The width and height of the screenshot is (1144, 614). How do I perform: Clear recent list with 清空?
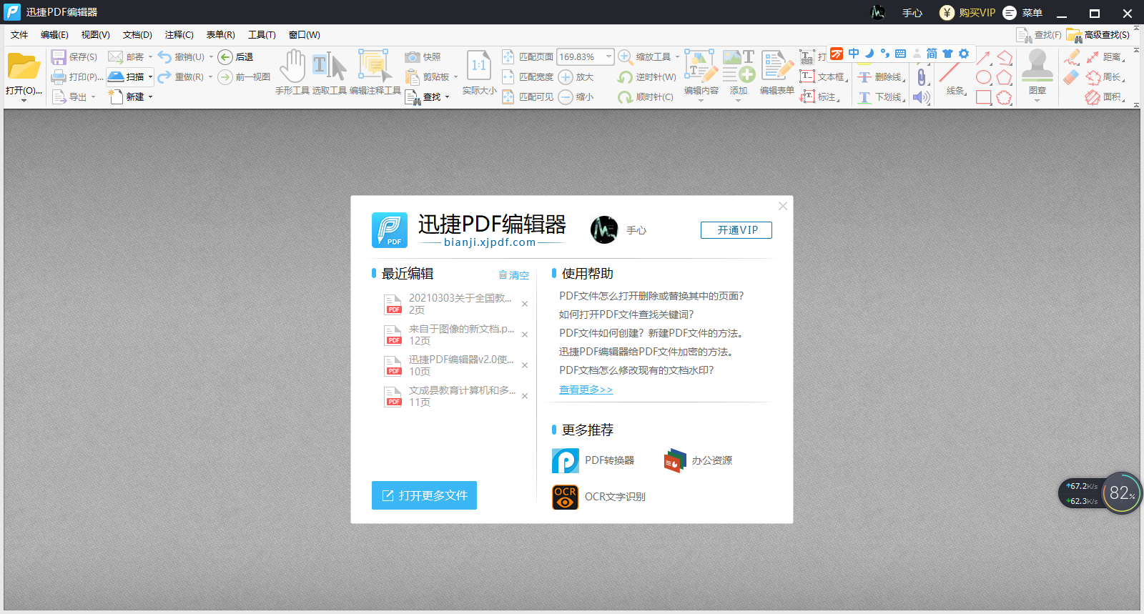[x=513, y=275]
